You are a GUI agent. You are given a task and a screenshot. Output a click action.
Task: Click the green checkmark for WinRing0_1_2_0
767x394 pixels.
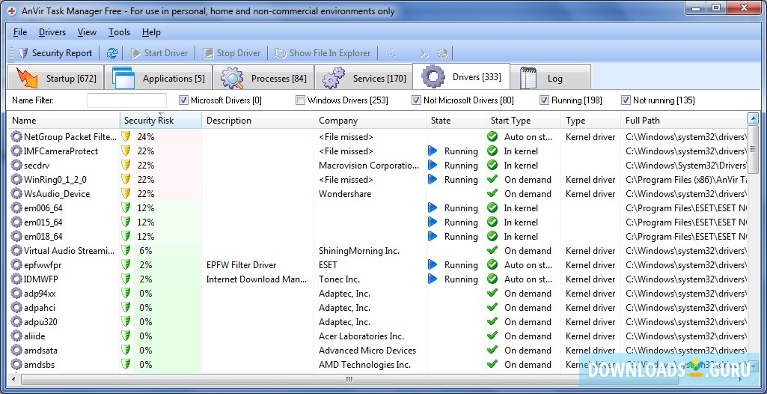tap(492, 180)
